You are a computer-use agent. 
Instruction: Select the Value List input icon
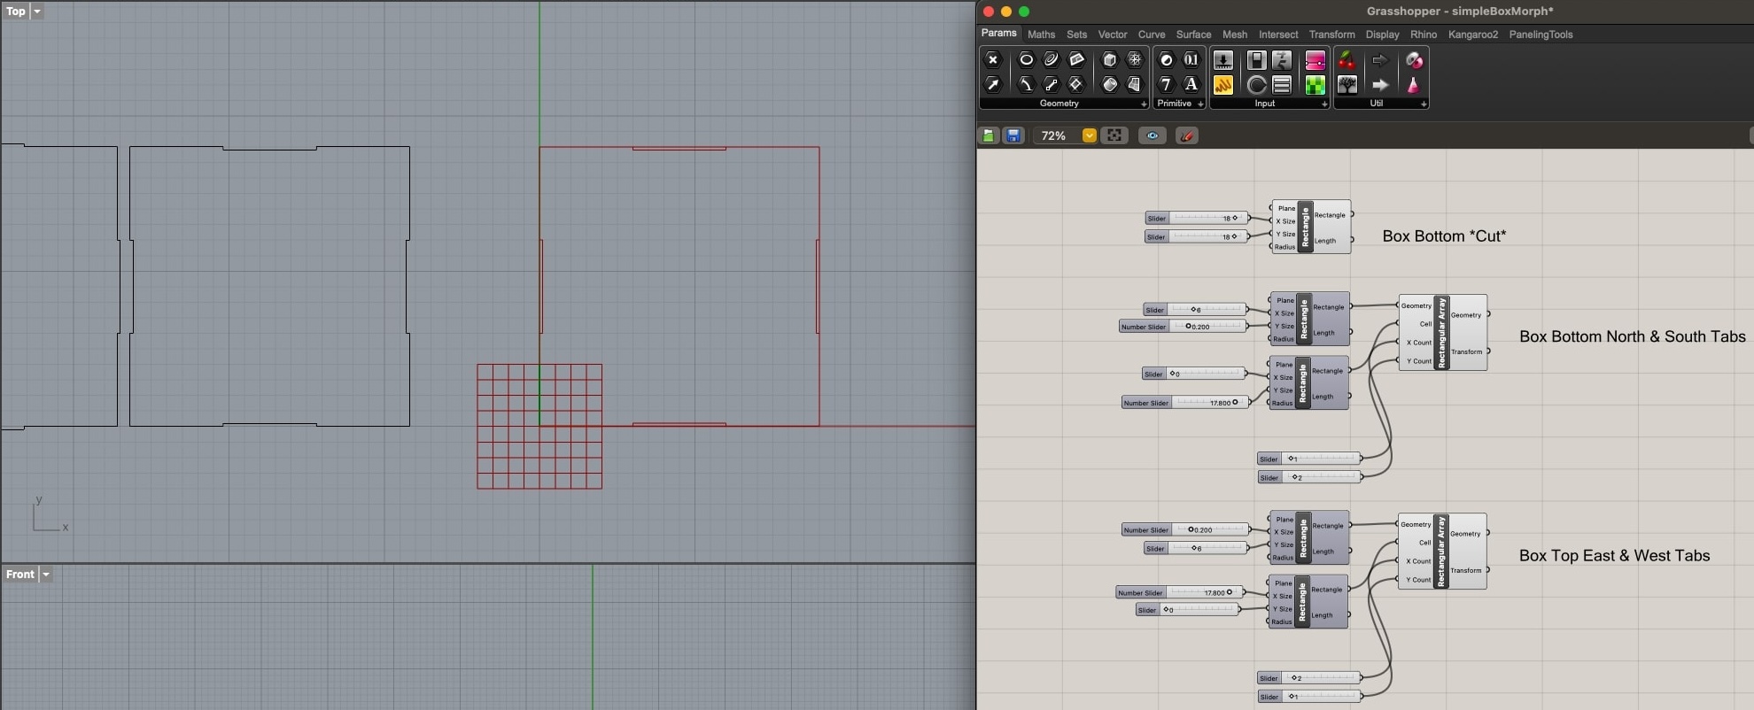tap(1282, 85)
